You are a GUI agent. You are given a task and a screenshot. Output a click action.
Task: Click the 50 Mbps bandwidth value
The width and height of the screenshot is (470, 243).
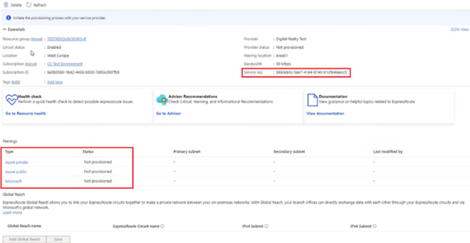coord(283,64)
